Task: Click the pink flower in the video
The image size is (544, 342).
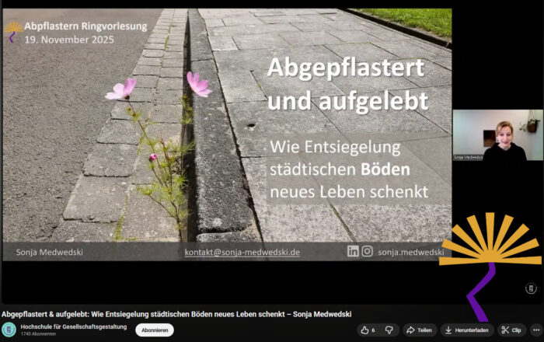Action: (121, 89)
